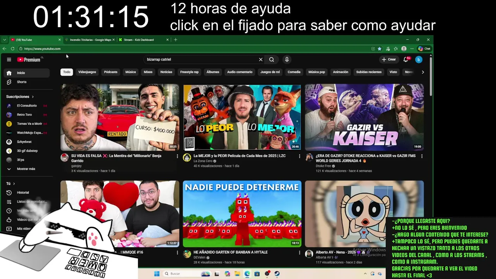
Task: Select the Juegos de rol chip
Action: click(270, 72)
